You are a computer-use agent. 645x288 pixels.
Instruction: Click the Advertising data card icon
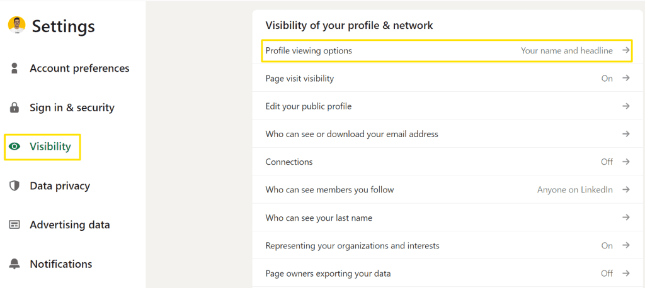pyautogui.click(x=14, y=225)
